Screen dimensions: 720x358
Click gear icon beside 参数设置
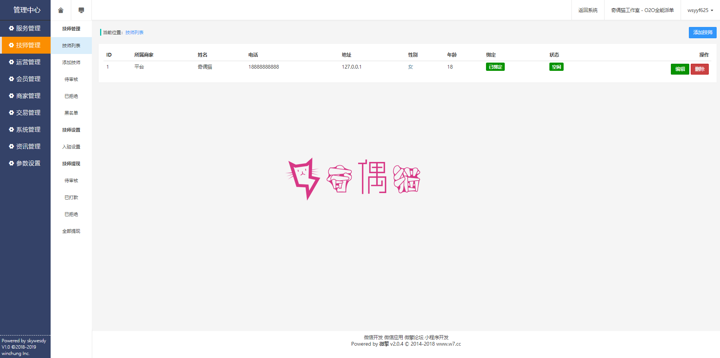point(11,163)
